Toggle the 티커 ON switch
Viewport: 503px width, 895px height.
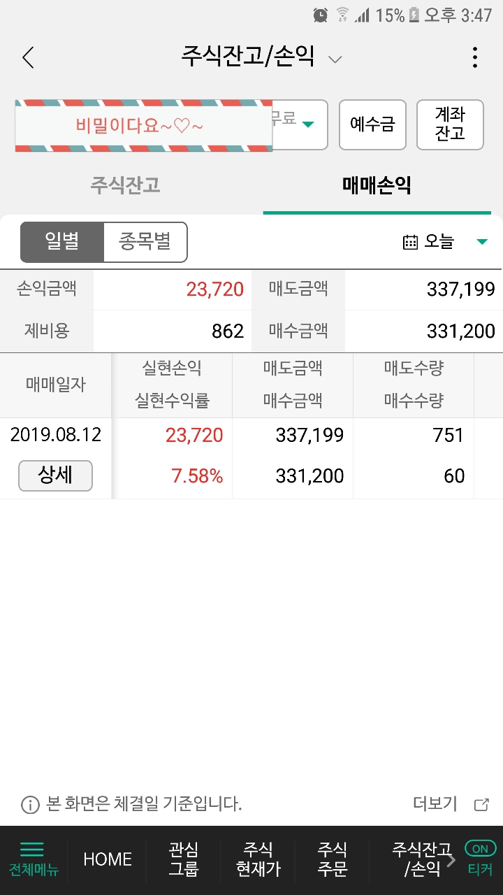click(x=480, y=849)
